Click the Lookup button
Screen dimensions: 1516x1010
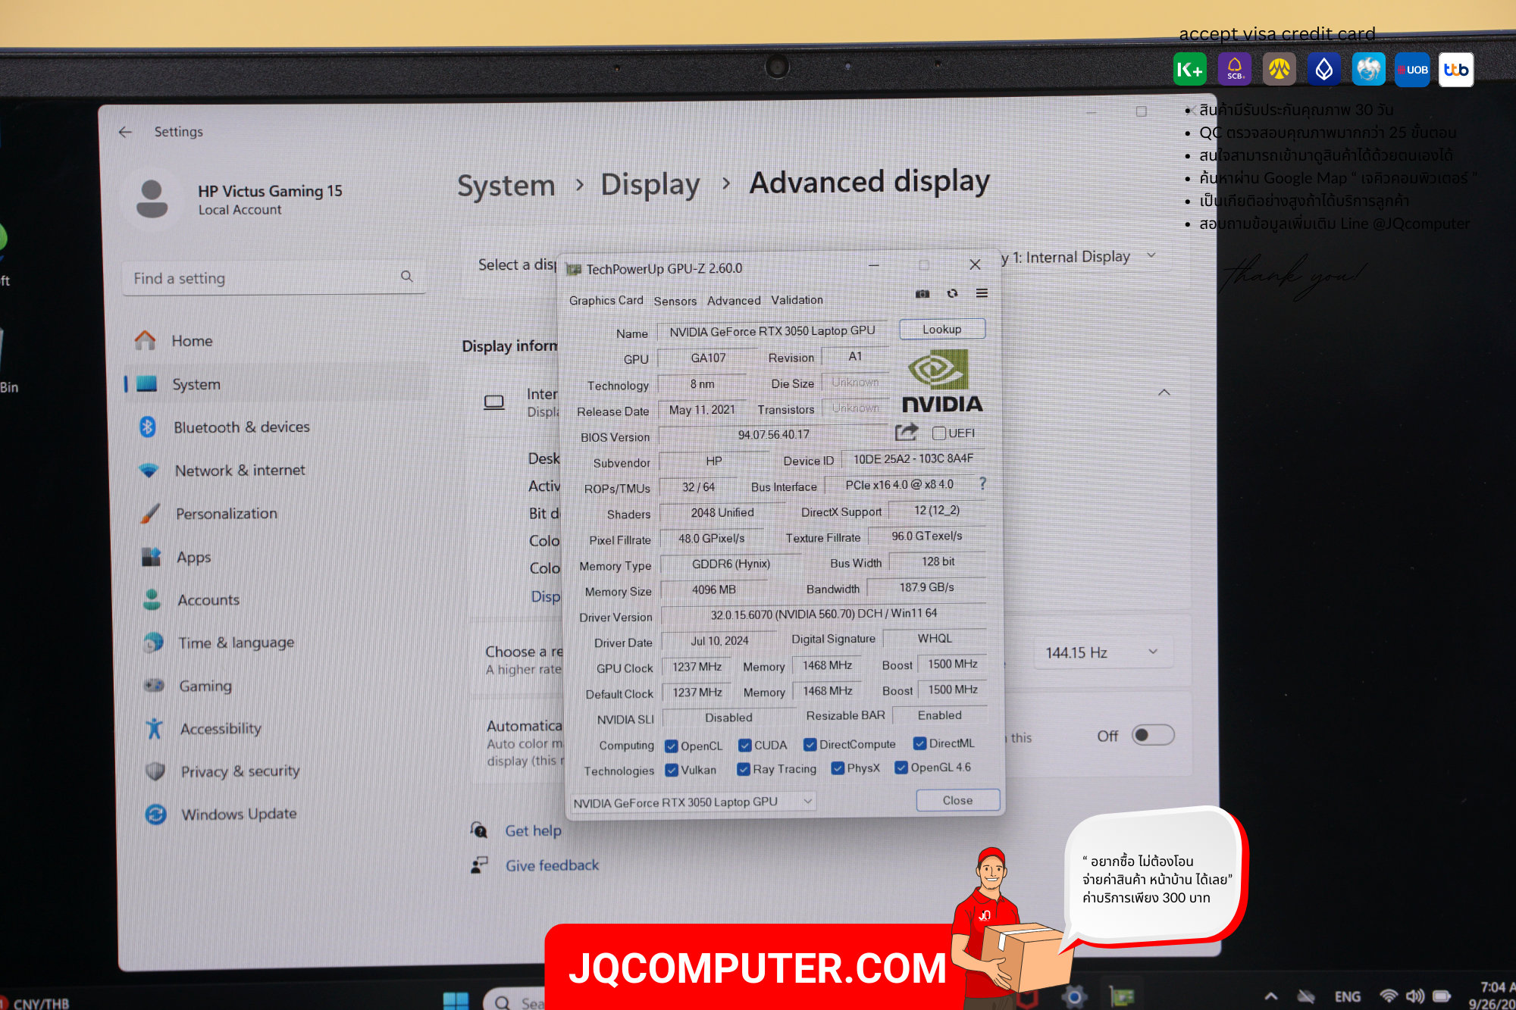942,329
